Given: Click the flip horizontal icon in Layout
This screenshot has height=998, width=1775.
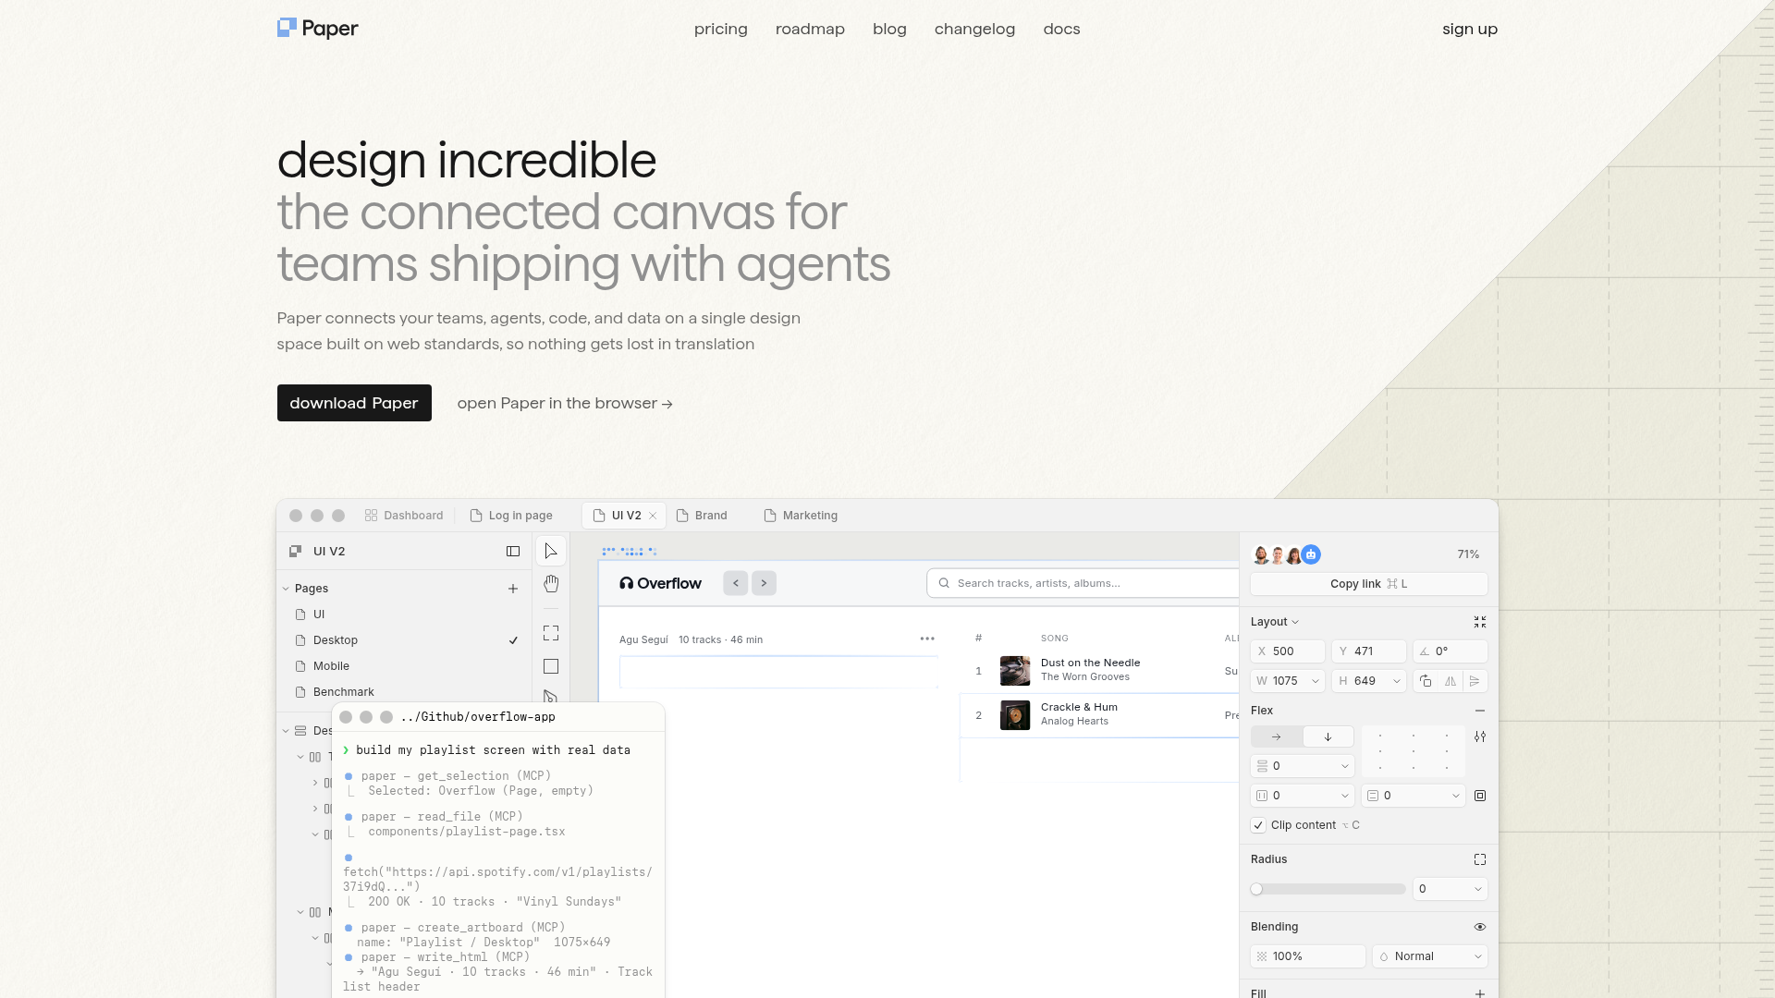Looking at the screenshot, I should tap(1451, 681).
